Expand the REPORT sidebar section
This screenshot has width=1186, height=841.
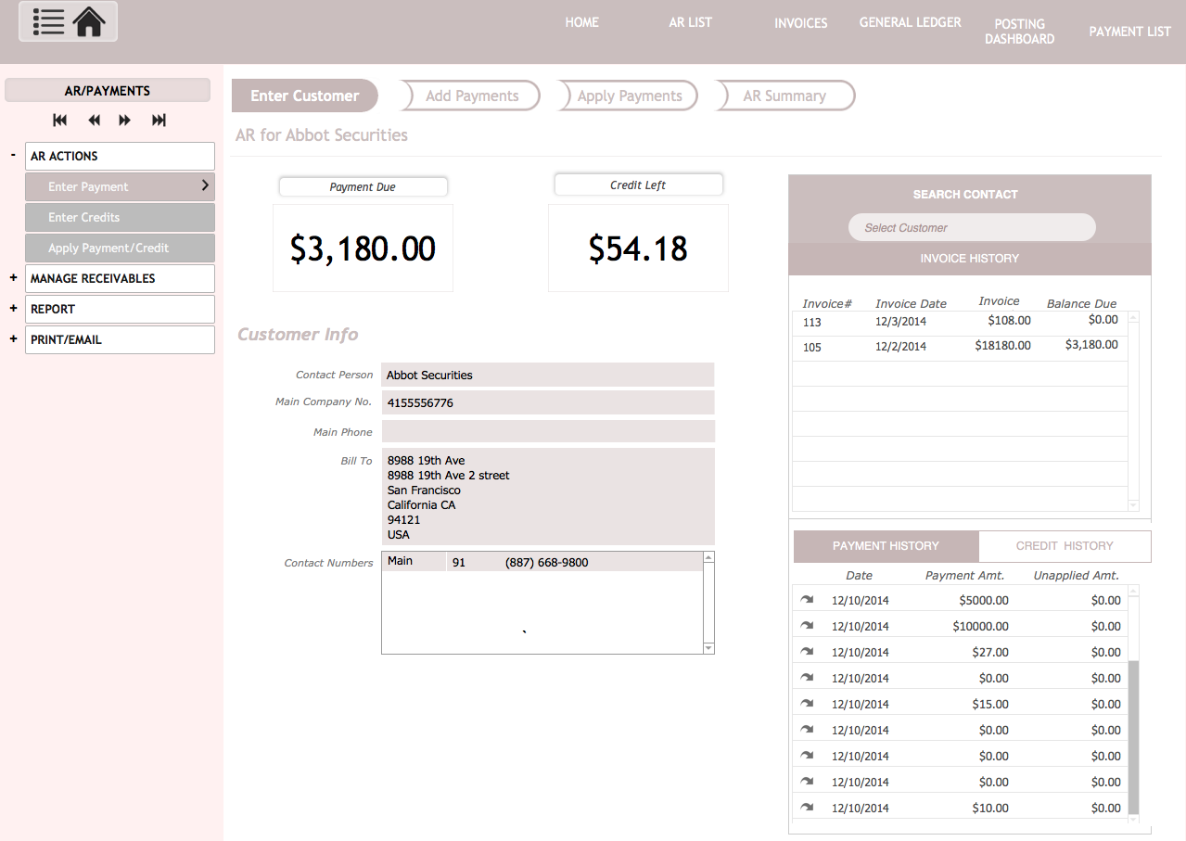(x=12, y=309)
